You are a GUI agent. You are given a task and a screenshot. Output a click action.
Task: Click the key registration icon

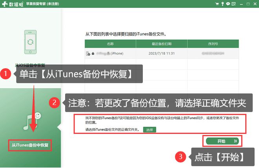[223, 4]
